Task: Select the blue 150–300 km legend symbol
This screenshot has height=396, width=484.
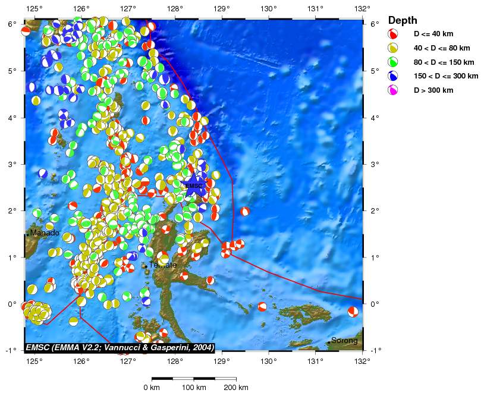Action: click(392, 76)
